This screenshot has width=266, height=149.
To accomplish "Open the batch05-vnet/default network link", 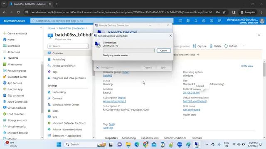I will [195, 101].
